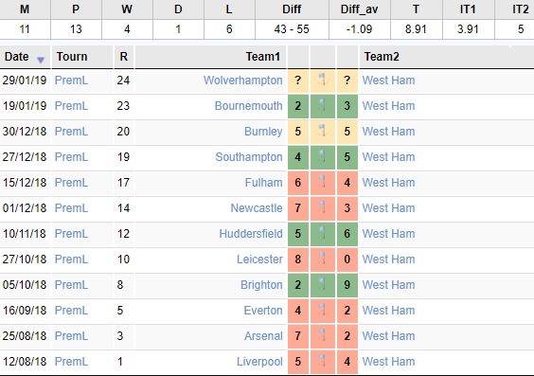
Task: Open West Ham link in Arsenal row
Action: 388,336
